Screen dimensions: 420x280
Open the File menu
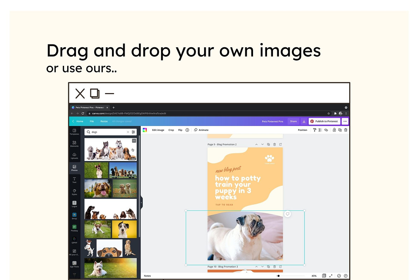tap(92, 121)
